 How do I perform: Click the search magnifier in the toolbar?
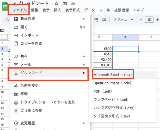click(7, 20)
